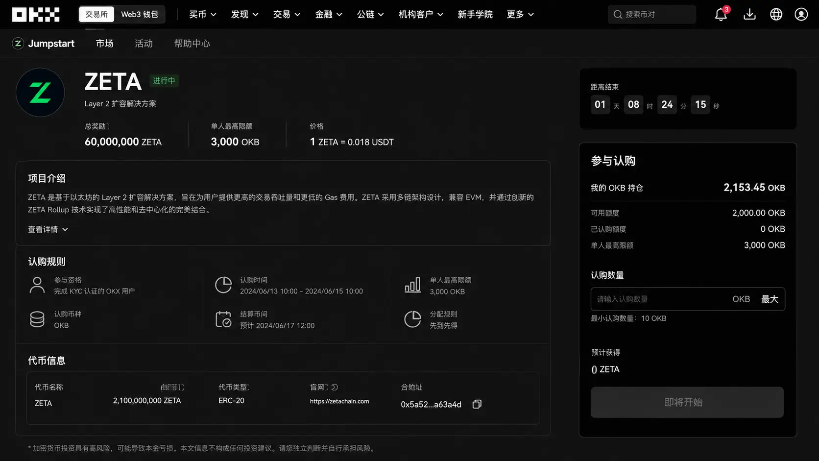
Task: Click the 预计 2024/06/17 12:00 settlement time
Action: (x=277, y=326)
